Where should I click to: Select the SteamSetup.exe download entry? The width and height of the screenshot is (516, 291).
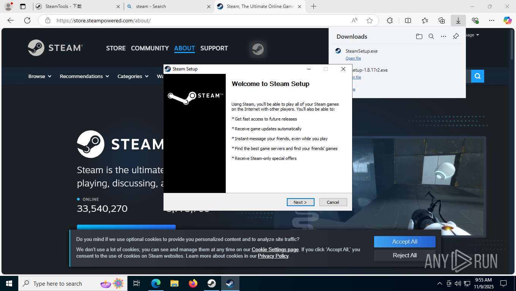[x=397, y=54]
